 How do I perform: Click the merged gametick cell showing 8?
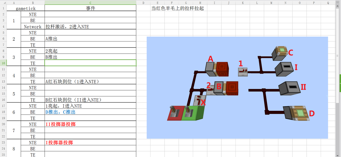[x=14, y=148]
